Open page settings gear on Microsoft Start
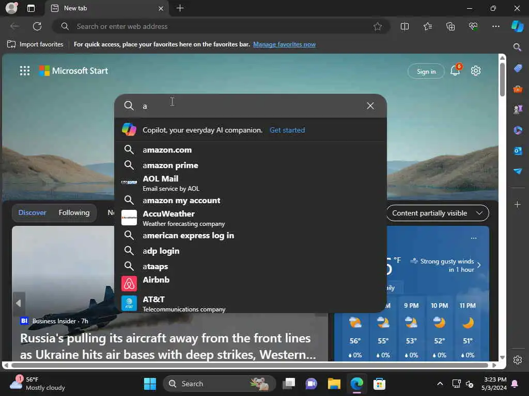 click(476, 71)
